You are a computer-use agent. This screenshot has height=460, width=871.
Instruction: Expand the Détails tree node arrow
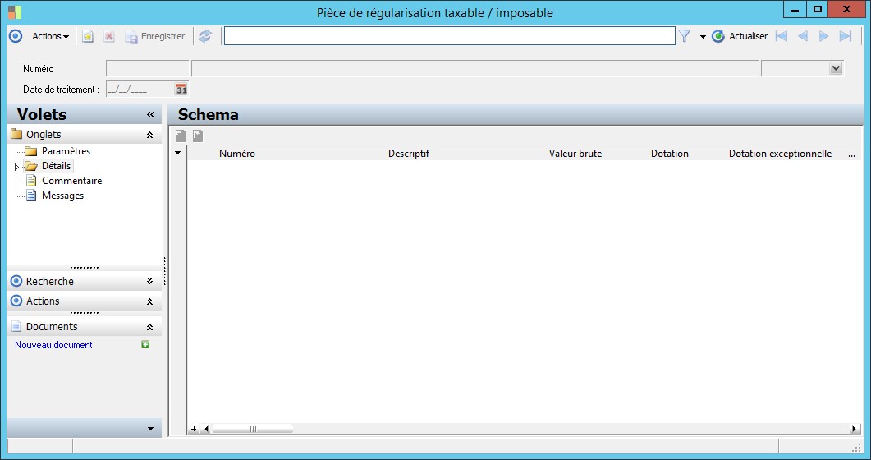click(16, 167)
